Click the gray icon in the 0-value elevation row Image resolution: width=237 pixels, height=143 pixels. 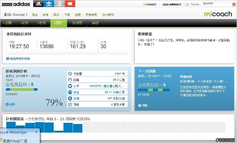[x=70, y=105]
